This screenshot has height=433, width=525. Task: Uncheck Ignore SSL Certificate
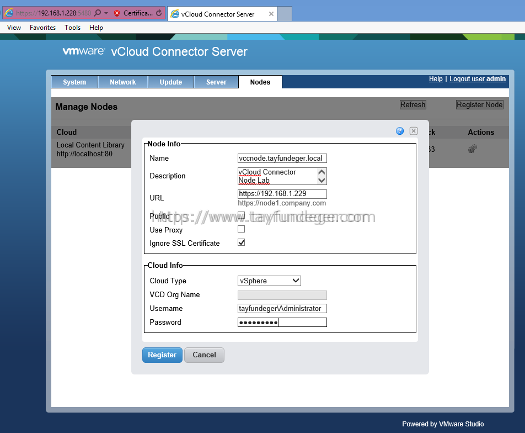(x=241, y=242)
